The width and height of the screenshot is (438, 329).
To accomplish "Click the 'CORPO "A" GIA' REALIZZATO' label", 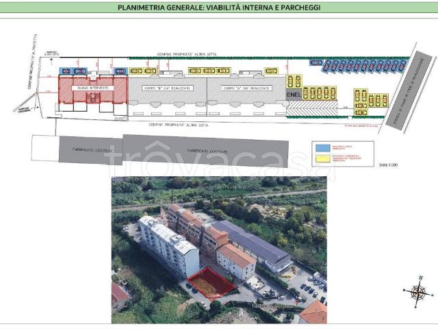I will 246,88.
